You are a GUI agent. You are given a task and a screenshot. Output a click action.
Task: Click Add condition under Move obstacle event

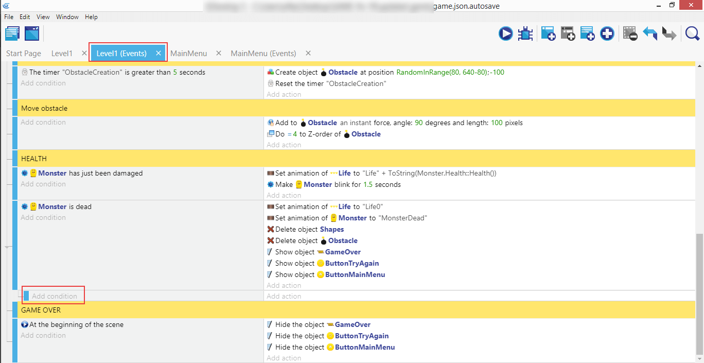point(43,123)
